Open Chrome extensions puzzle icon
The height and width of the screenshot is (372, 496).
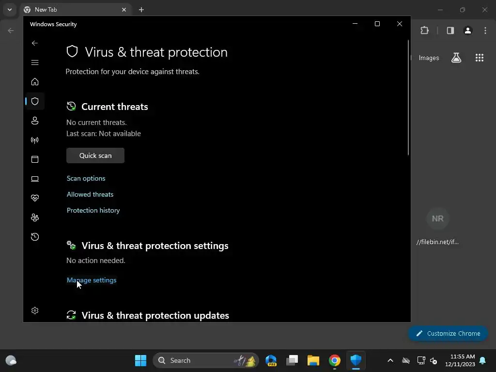[x=424, y=31]
